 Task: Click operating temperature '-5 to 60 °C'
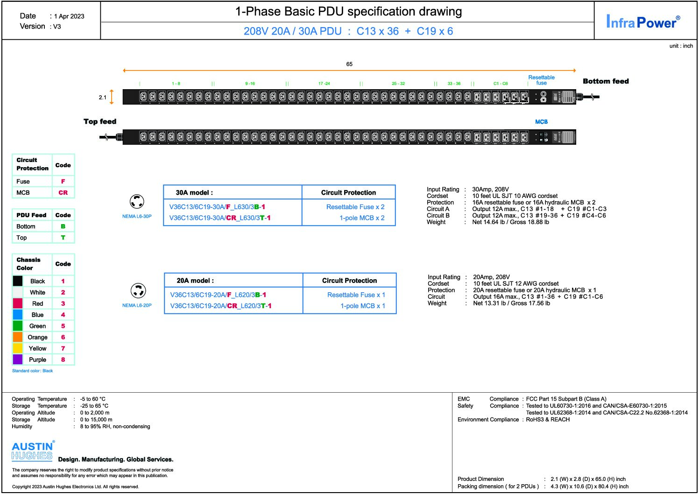(92, 399)
